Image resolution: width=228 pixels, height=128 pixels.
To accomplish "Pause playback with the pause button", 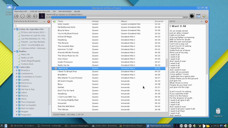I will tap(23, 16).
